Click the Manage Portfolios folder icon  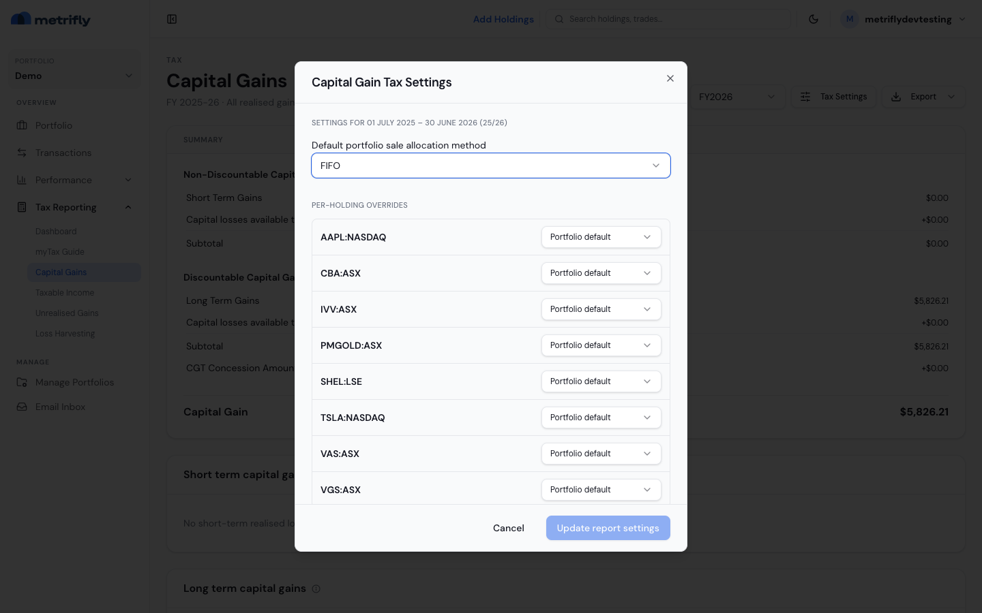(x=22, y=382)
